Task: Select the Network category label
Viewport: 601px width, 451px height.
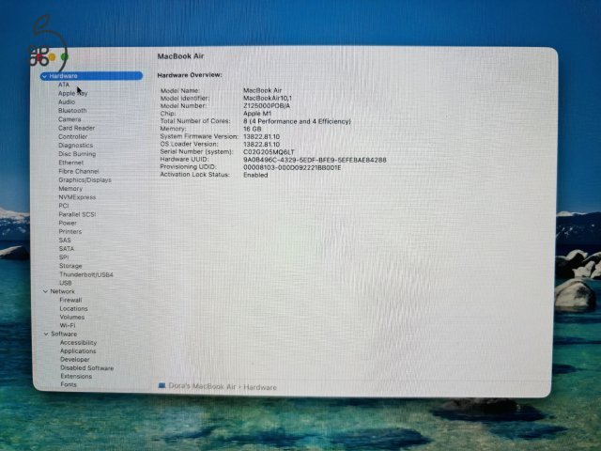Action: (63, 291)
